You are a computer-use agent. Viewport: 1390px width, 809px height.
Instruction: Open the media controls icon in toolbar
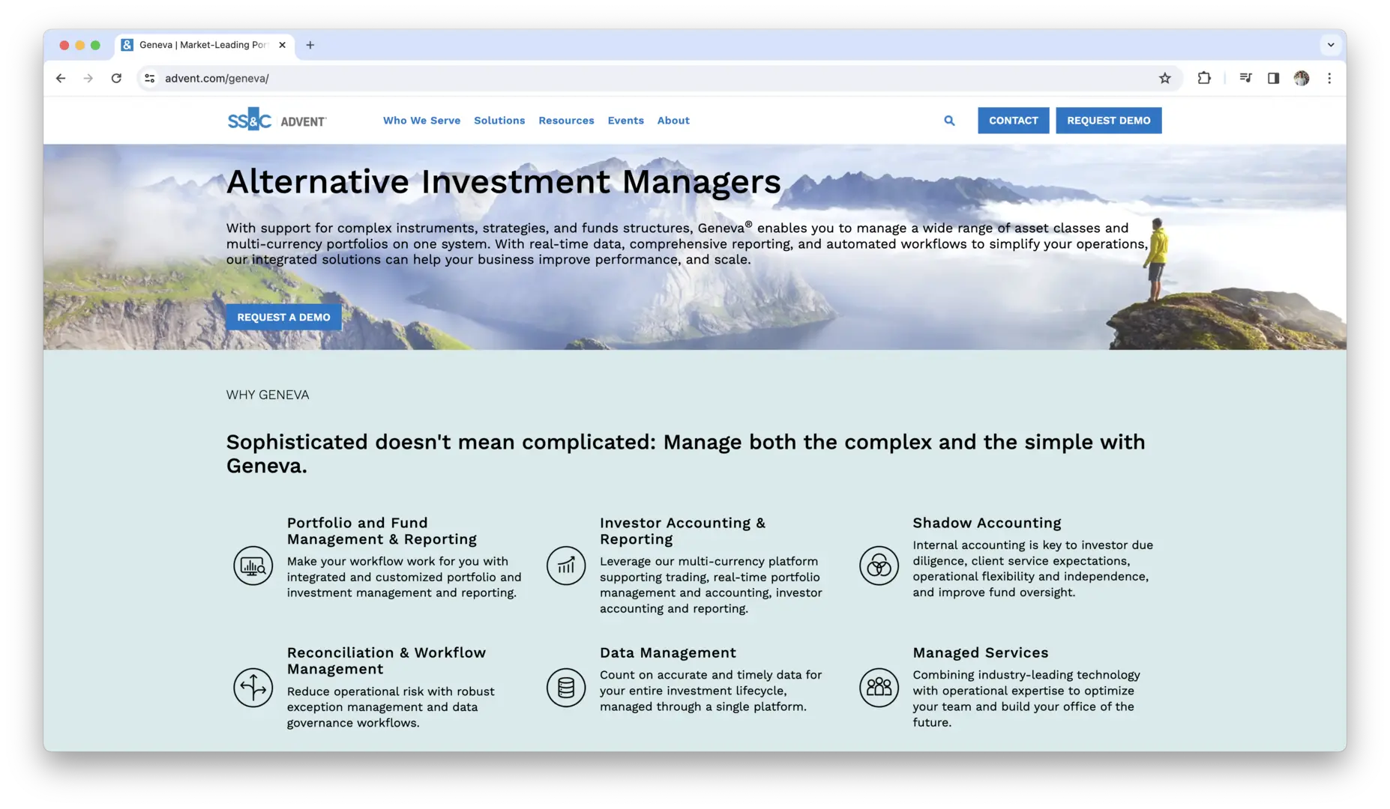tap(1245, 78)
